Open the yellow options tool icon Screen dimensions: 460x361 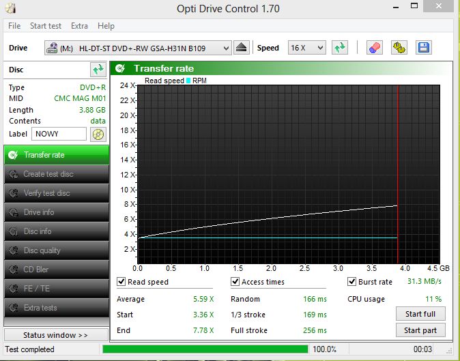(x=399, y=48)
